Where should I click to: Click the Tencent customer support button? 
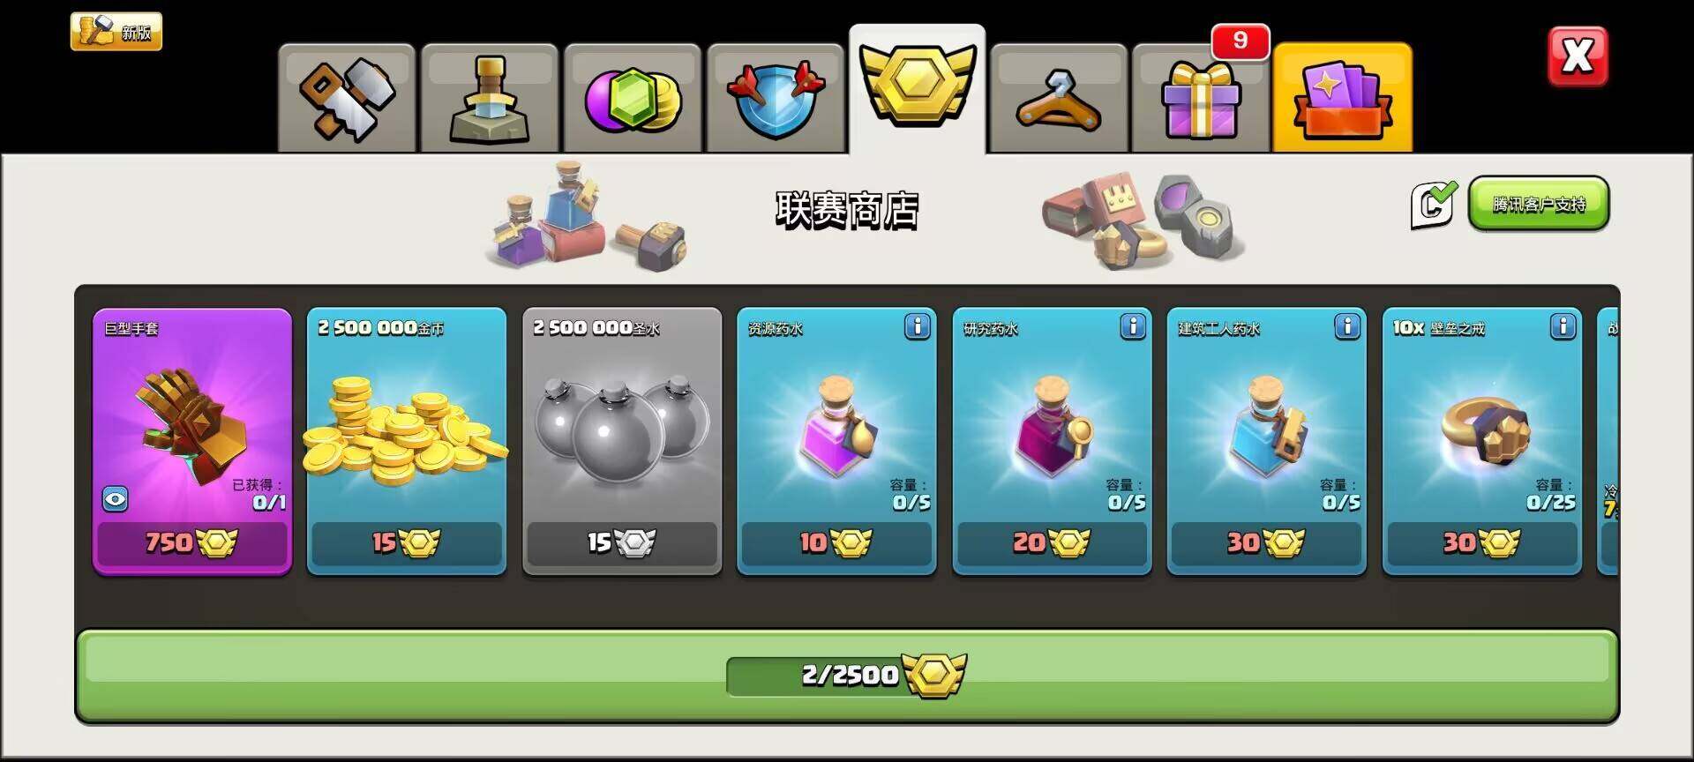coord(1539,204)
